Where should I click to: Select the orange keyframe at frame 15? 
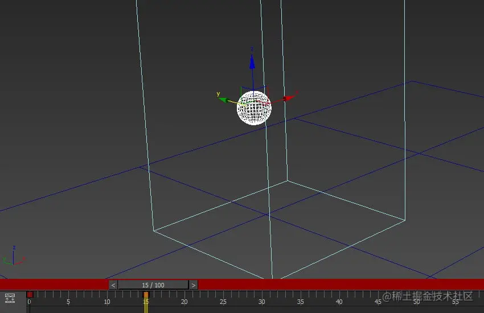click(146, 295)
